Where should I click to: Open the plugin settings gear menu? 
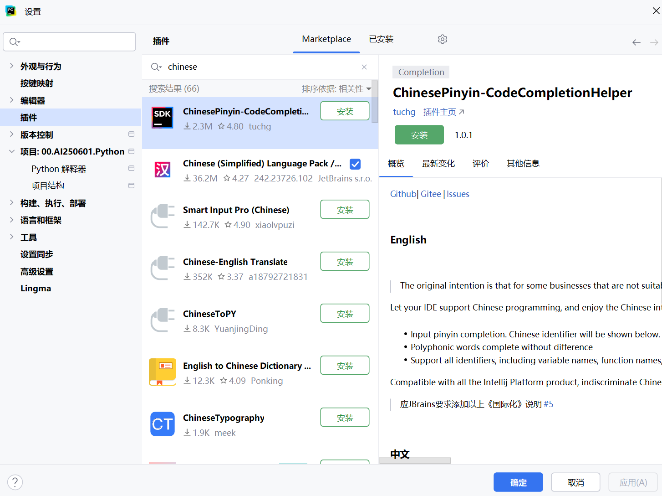tap(442, 39)
